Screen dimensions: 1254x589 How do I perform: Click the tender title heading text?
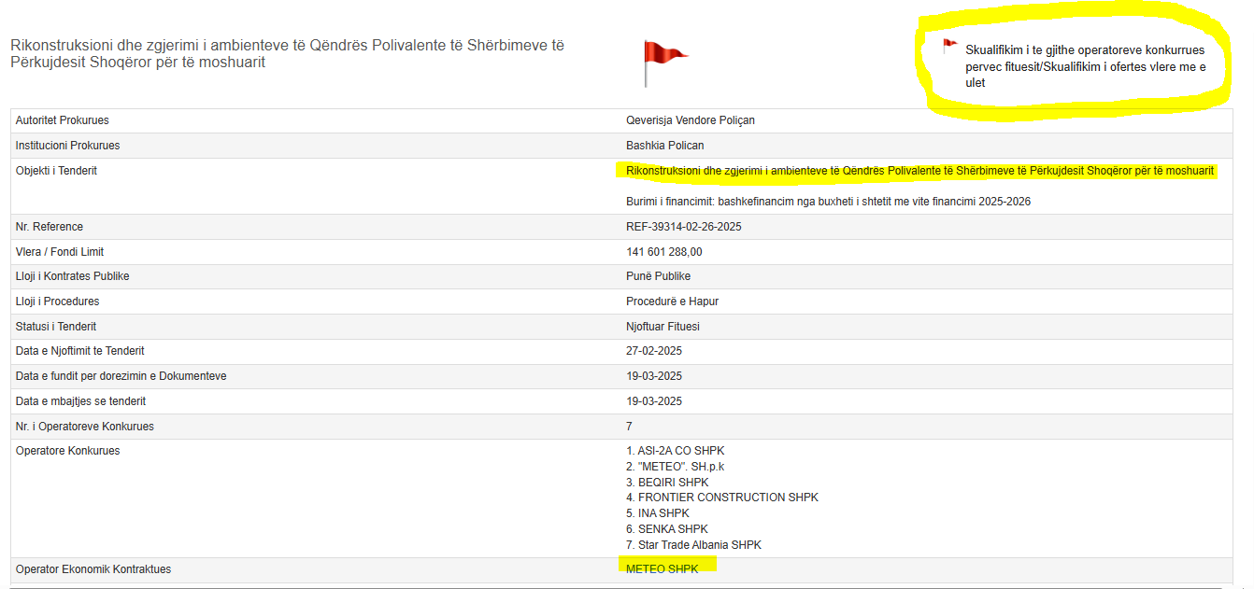287,53
